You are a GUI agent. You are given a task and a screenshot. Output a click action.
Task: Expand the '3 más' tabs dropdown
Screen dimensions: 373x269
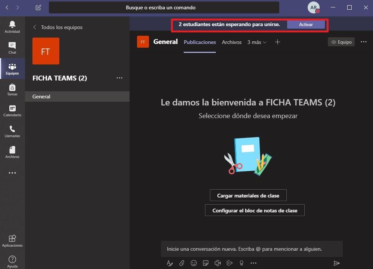[257, 42]
